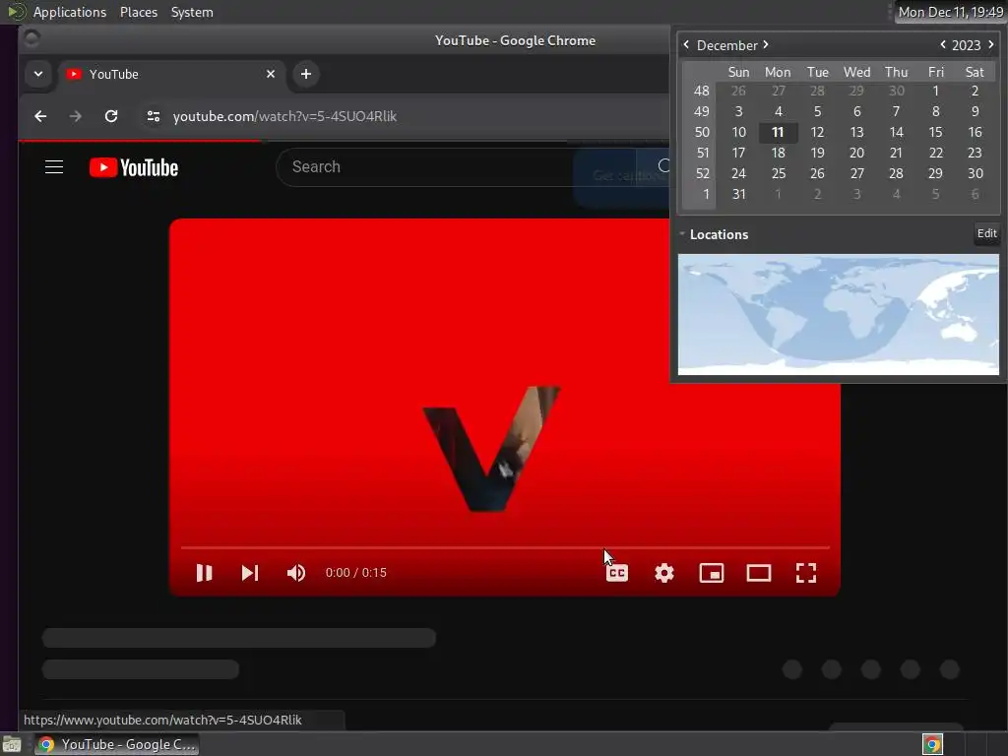1008x756 pixels.
Task: Go to YouTube home via logo
Action: click(134, 167)
